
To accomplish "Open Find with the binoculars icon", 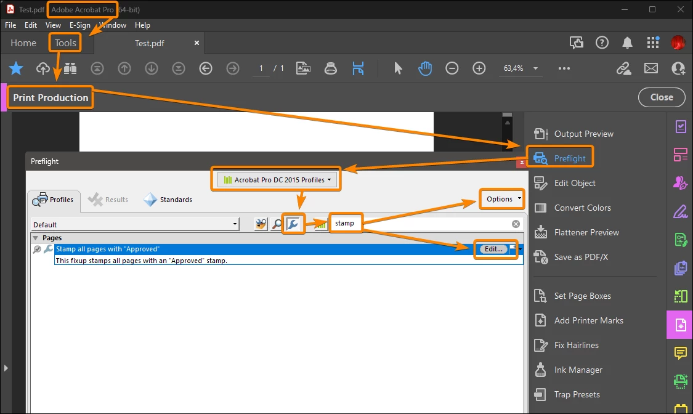I will [x=70, y=68].
